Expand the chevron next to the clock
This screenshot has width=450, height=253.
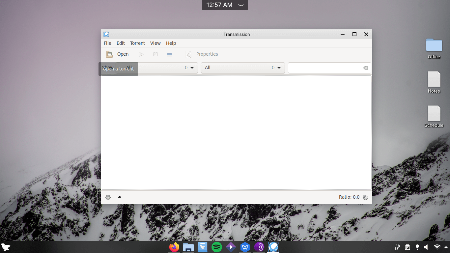pos(241,5)
